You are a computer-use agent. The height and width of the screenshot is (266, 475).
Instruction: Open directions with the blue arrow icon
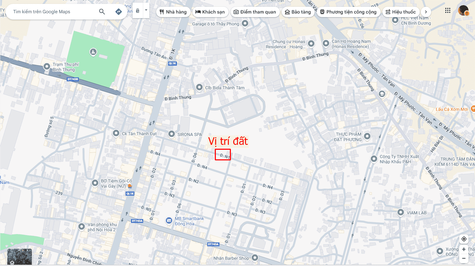[x=119, y=12]
